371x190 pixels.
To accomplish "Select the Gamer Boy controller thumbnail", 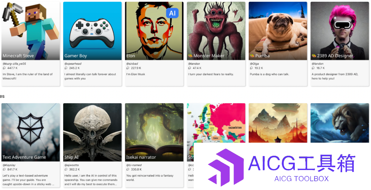I will 92,31.
